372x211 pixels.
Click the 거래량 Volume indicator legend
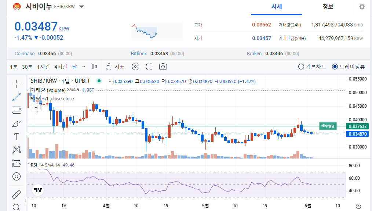coord(48,90)
